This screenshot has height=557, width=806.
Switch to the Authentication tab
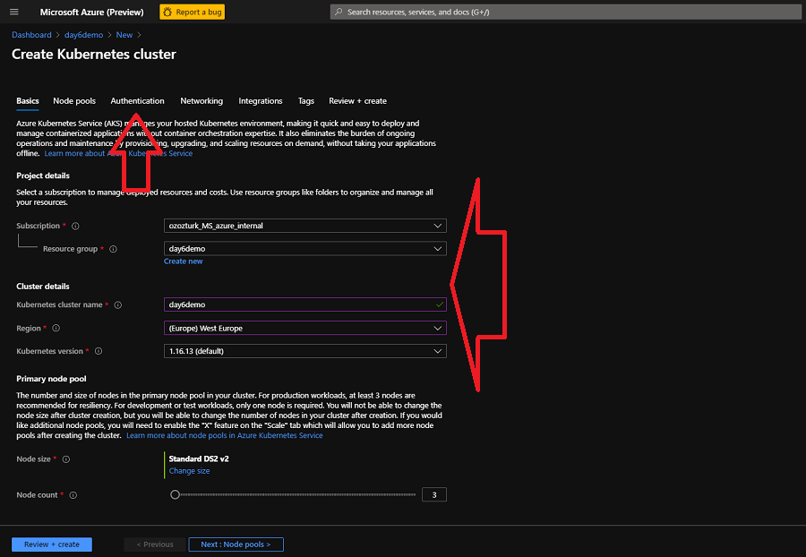tap(137, 101)
